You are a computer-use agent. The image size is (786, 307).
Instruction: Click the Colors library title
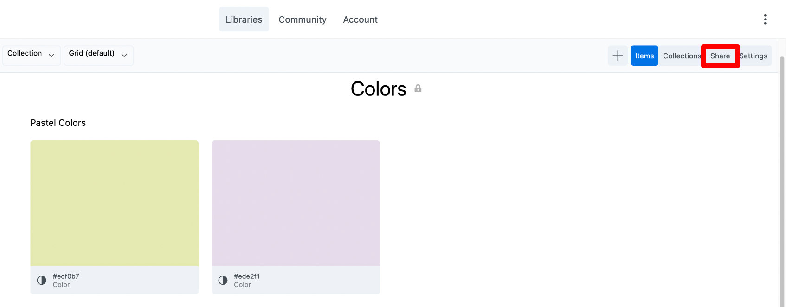[x=378, y=89]
